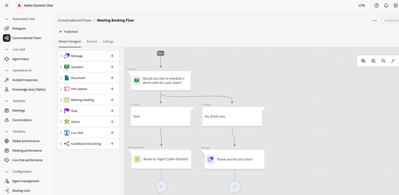Collapse the Automated chat section
Screen dimensions: 399x195
click(6, 19)
